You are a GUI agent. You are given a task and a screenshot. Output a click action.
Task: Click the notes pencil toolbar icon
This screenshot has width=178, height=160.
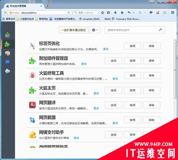pos(158,12)
